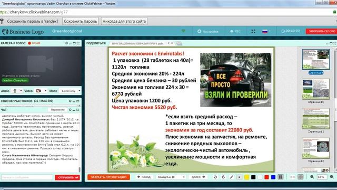Select the Страница12 slide thumbnail
The width and height of the screenshot is (337, 190).
pos(316,148)
